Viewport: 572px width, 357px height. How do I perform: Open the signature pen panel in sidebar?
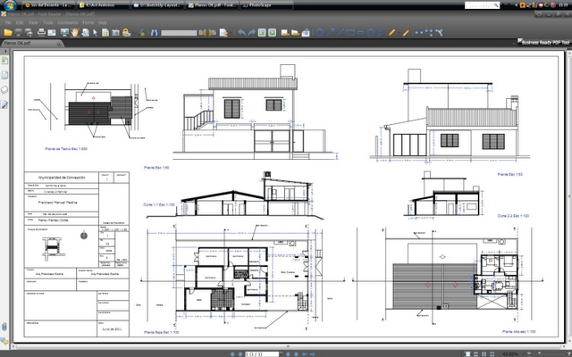tap(4, 104)
